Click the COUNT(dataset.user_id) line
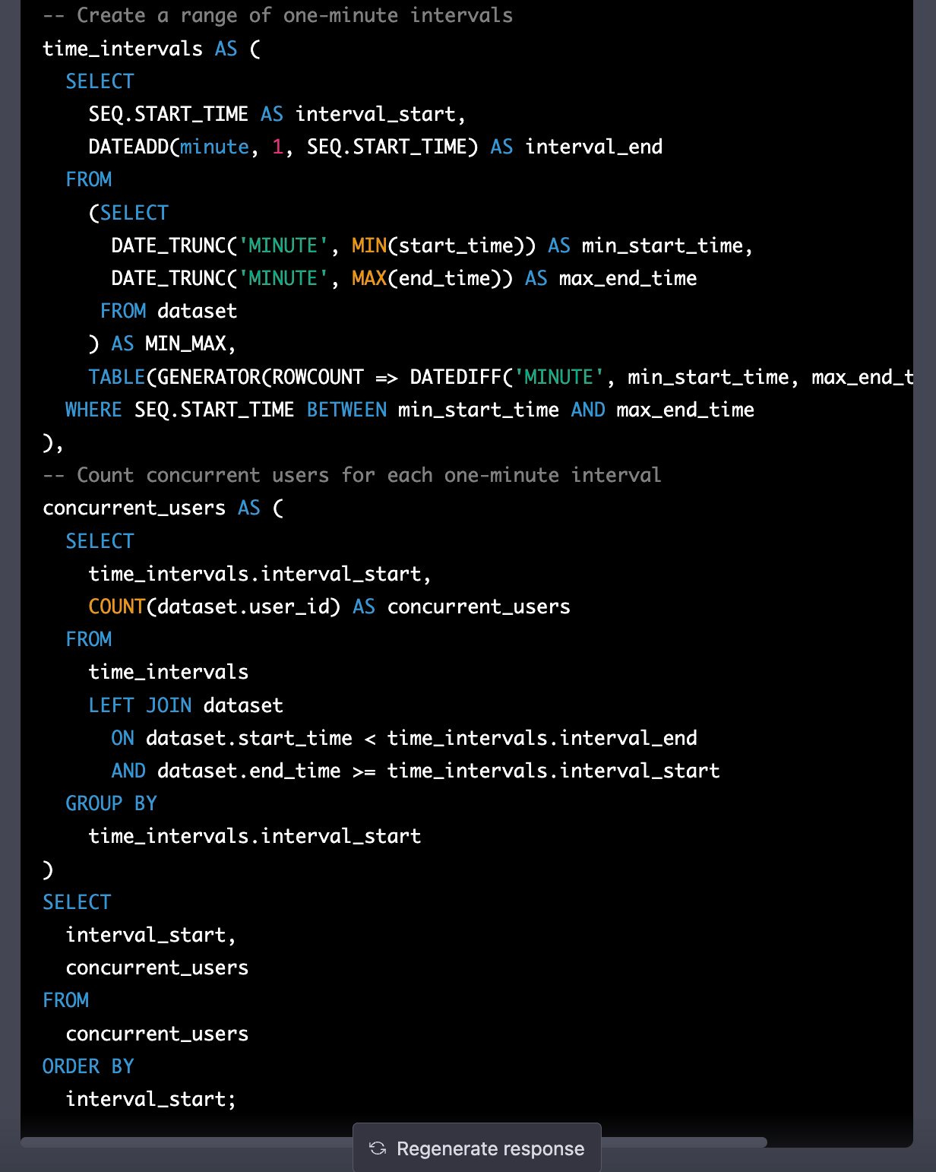Screen dimensions: 936x1172 [330, 607]
